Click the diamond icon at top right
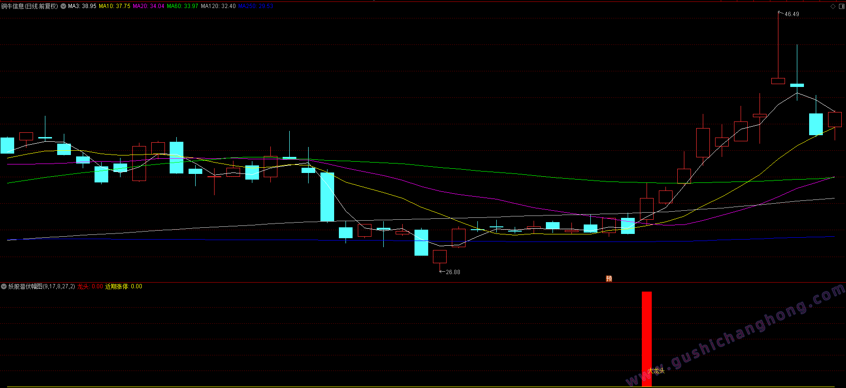The width and height of the screenshot is (846, 388). click(833, 6)
